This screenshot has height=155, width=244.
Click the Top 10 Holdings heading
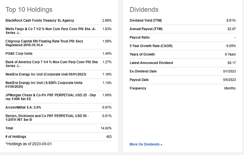point(29,9)
